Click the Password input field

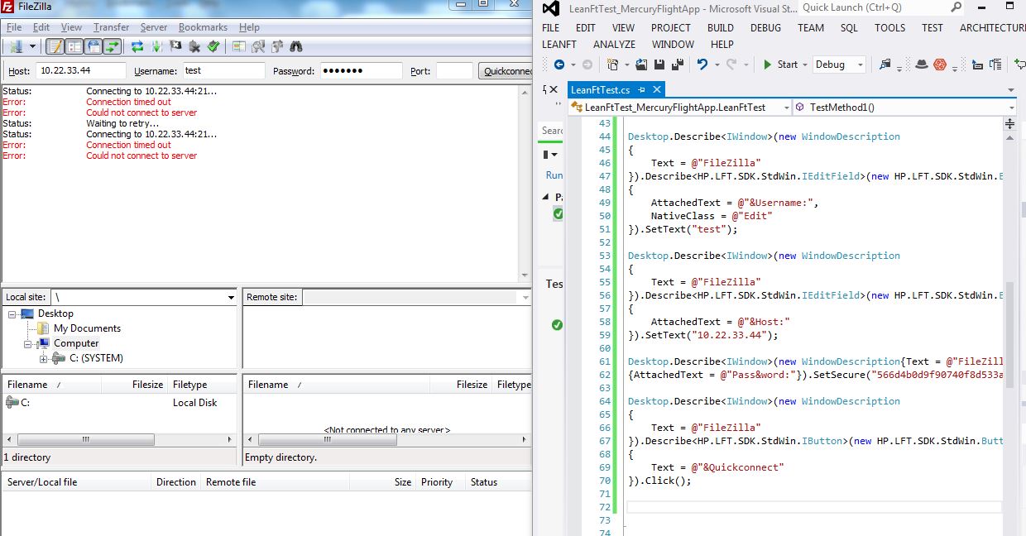[x=362, y=71]
